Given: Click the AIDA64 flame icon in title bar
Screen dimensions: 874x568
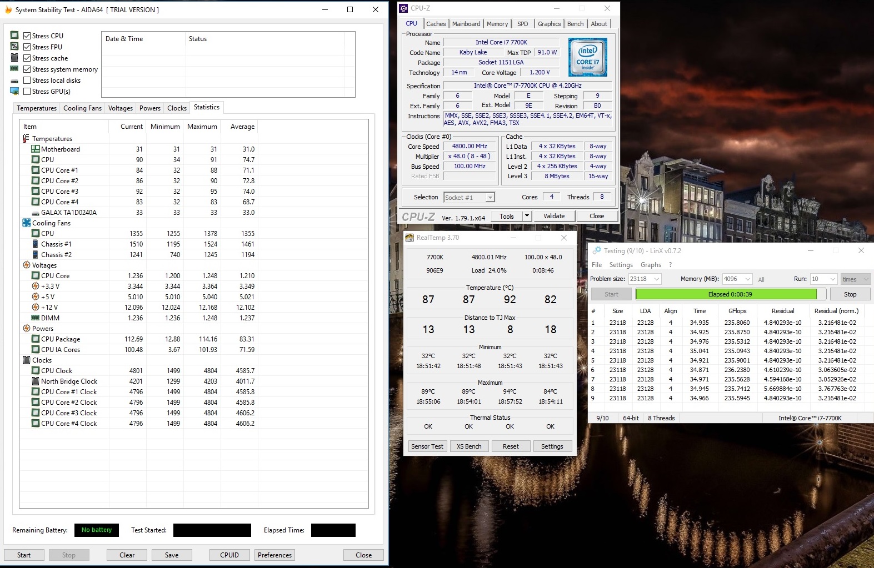Looking at the screenshot, I should point(8,9).
